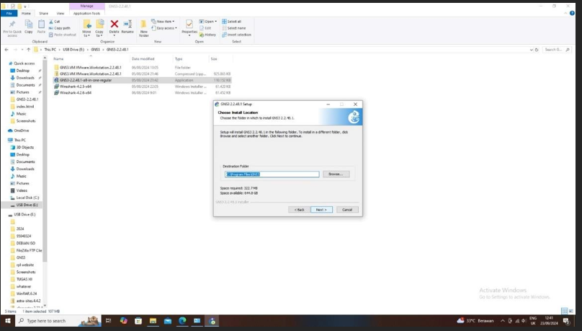The width and height of the screenshot is (582, 331).
Task: Select GNS3-2.2.48.1-all-in-one-regular file
Action: [x=143, y=80]
